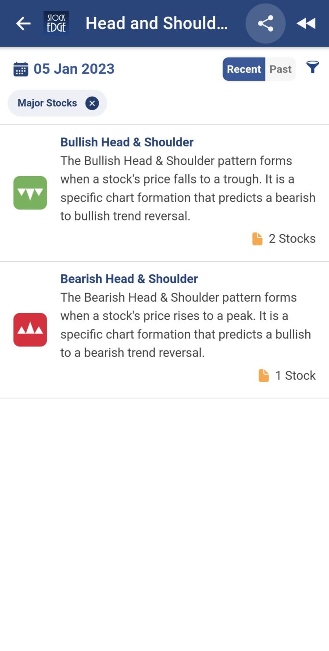Tap the red Bearish pattern icon
The width and height of the screenshot is (329, 651).
(30, 329)
